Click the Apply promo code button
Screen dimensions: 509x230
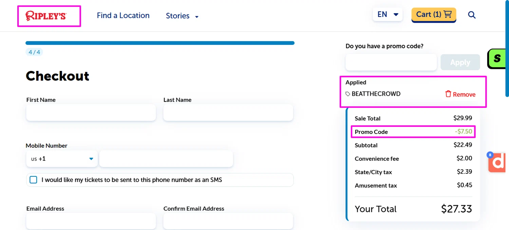[460, 62]
